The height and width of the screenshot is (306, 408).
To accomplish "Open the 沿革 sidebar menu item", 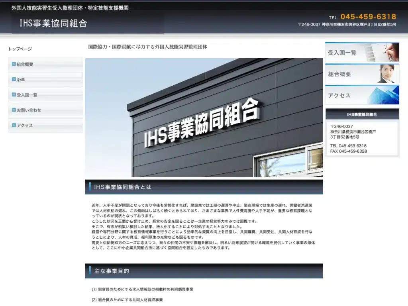I will pyautogui.click(x=45, y=80).
